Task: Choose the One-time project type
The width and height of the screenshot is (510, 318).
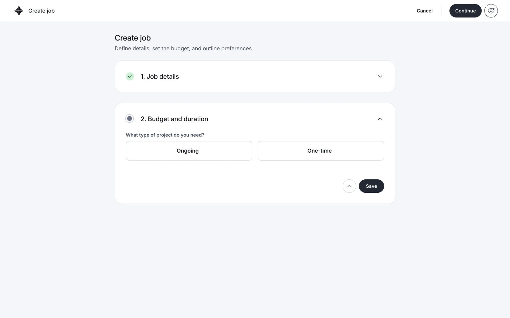Action: pos(321,151)
